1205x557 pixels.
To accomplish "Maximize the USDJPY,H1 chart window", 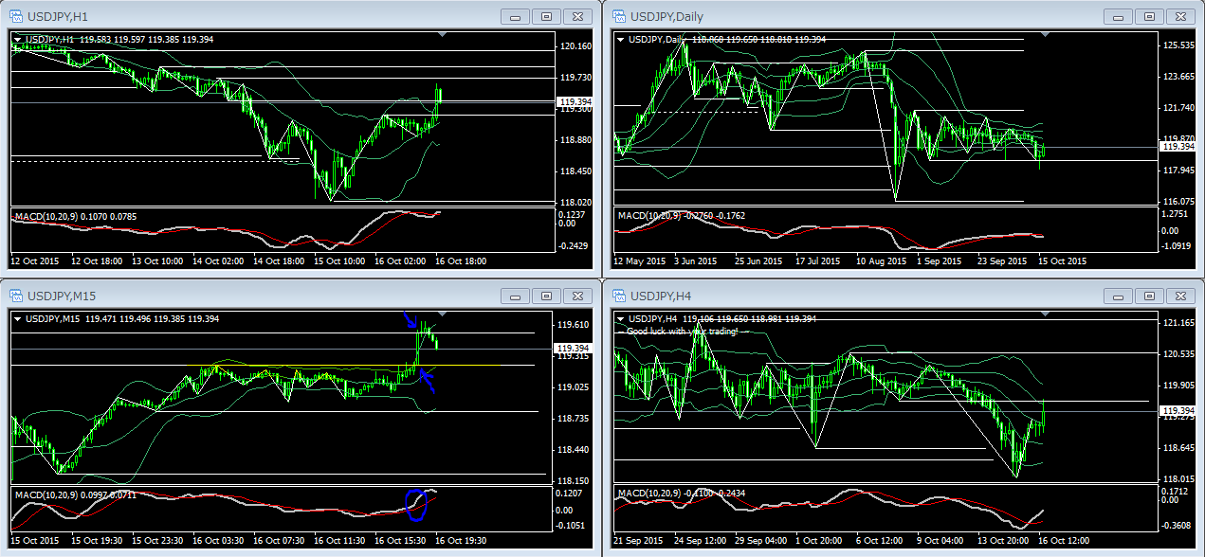I will tap(546, 16).
